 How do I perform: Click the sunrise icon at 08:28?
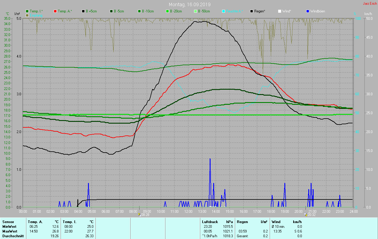click(x=139, y=215)
